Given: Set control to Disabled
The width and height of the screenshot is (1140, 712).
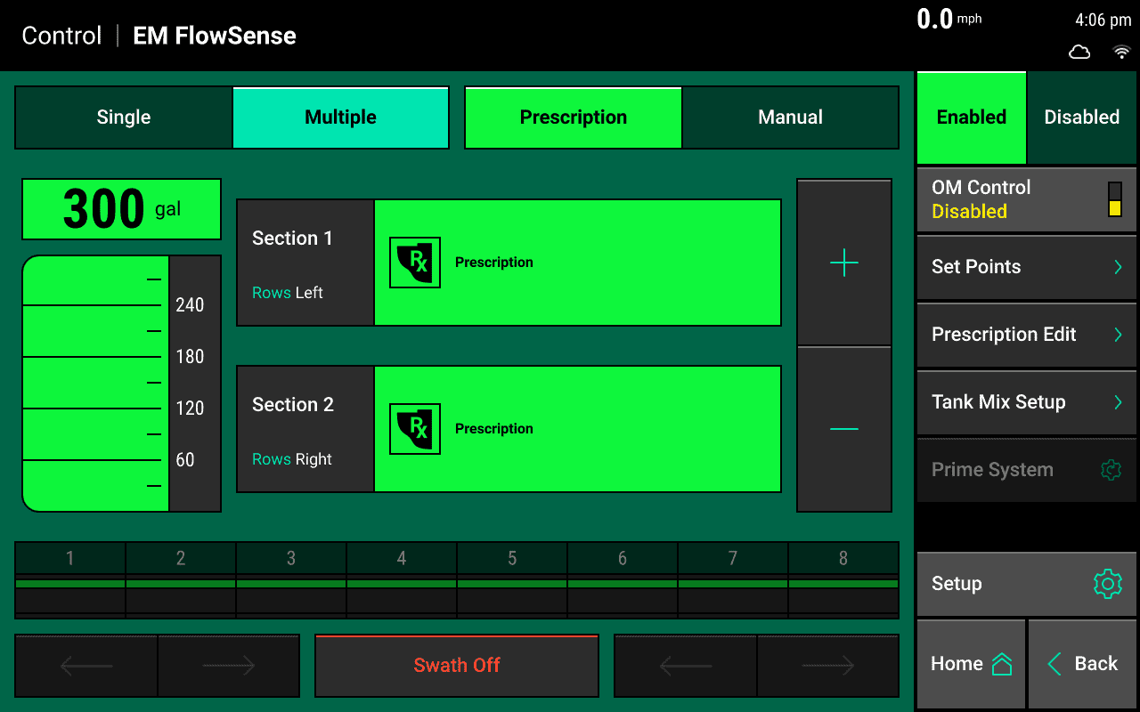Looking at the screenshot, I should (x=1082, y=117).
